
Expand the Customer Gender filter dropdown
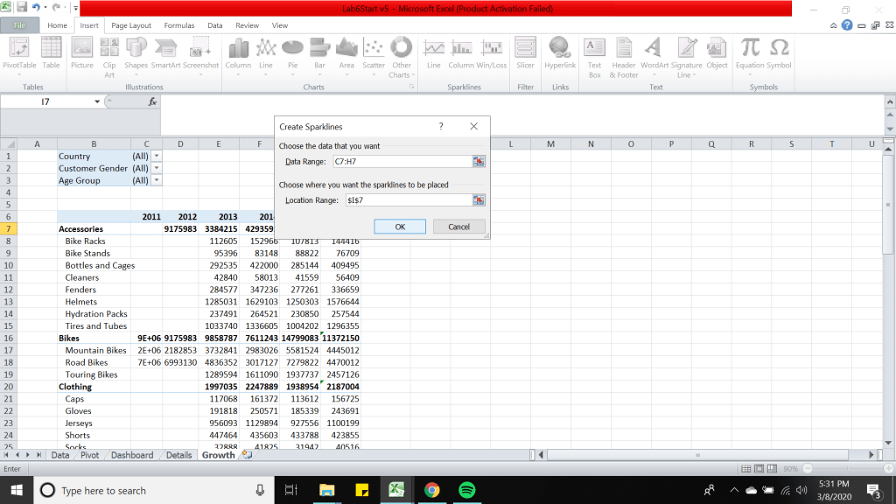[157, 168]
